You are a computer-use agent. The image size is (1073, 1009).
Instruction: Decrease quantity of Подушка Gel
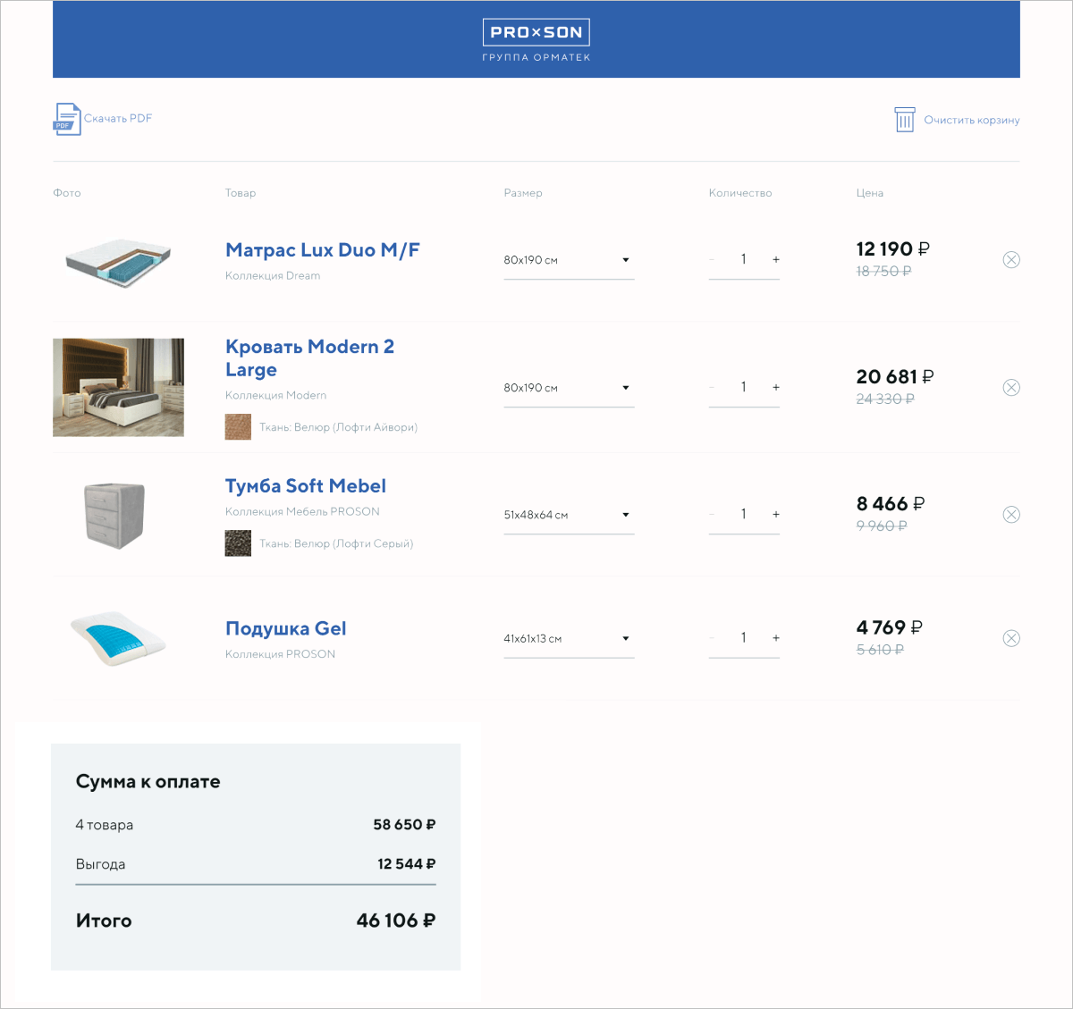pyautogui.click(x=712, y=638)
